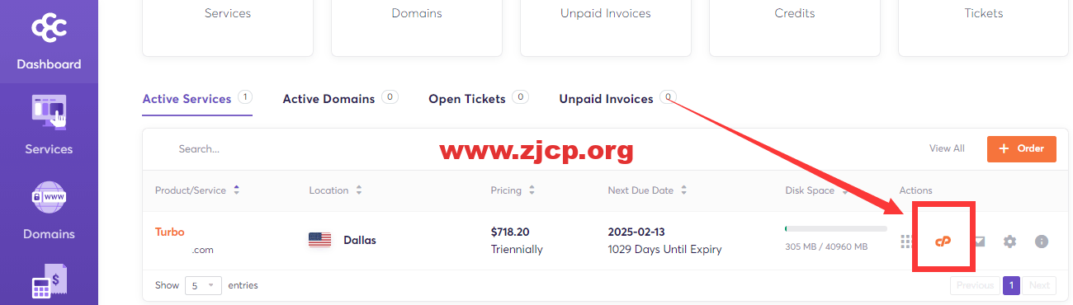Click the billing calculator icon in sidebar

[x=49, y=283]
